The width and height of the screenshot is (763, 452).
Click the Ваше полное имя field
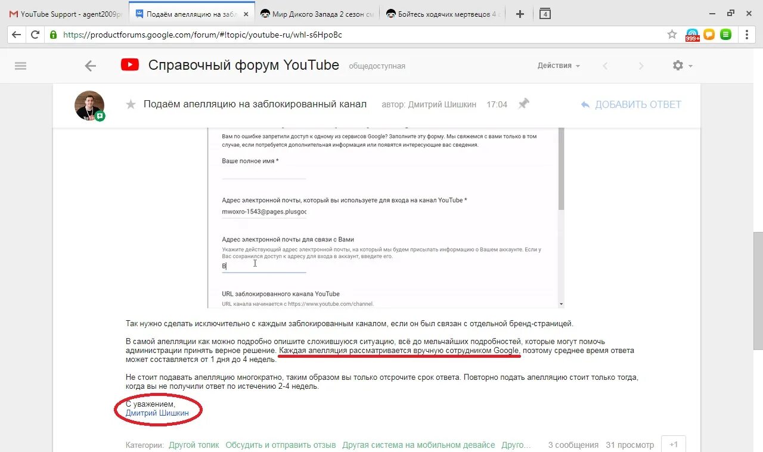[264, 172]
